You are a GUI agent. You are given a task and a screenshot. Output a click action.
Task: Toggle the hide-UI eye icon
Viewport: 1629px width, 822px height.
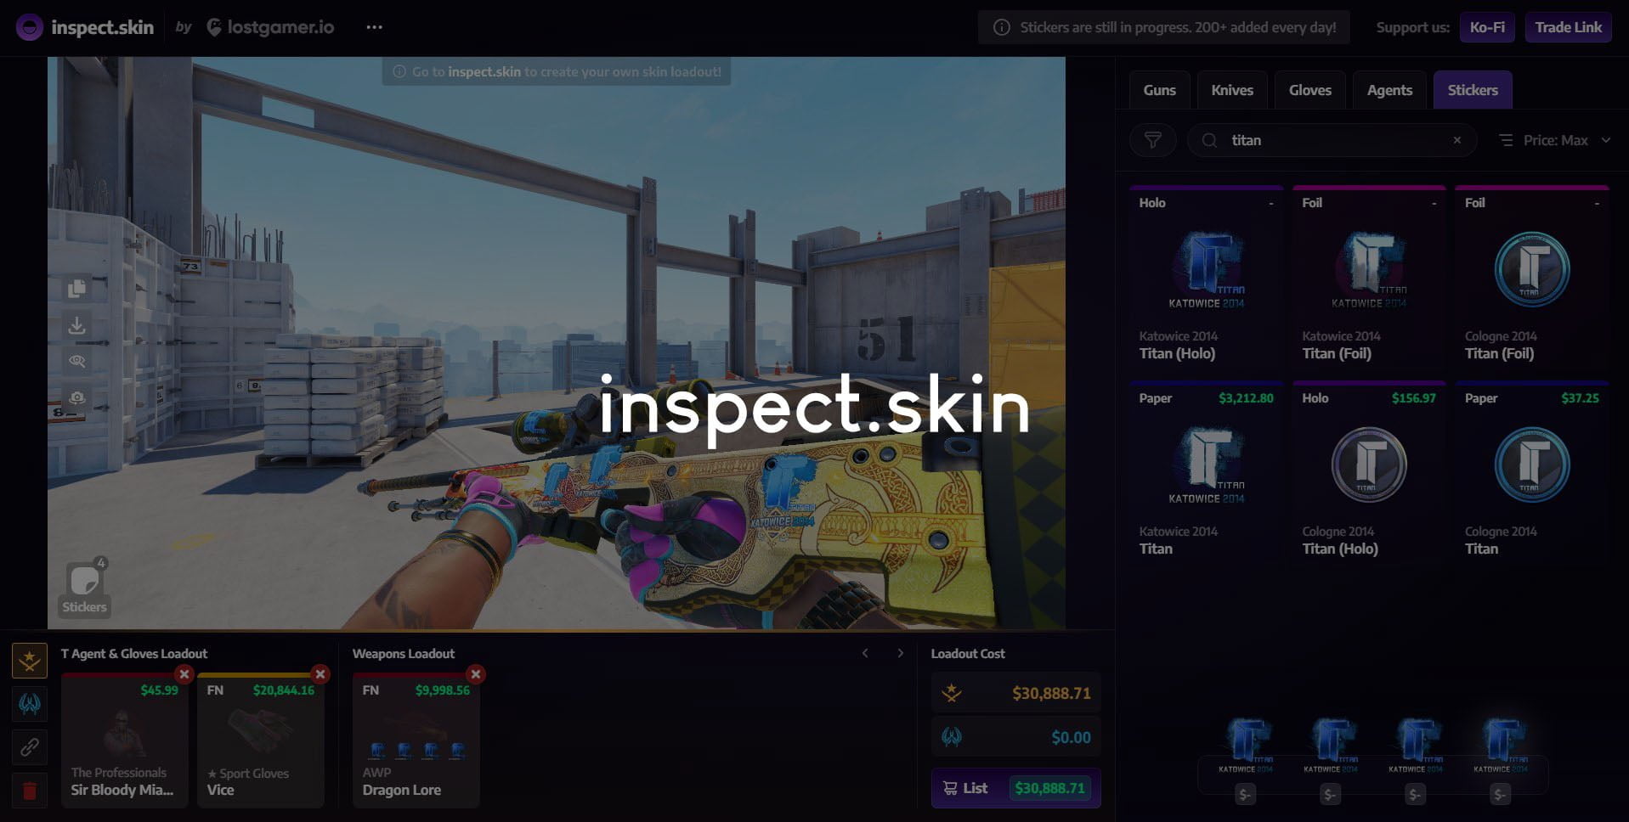tap(76, 361)
